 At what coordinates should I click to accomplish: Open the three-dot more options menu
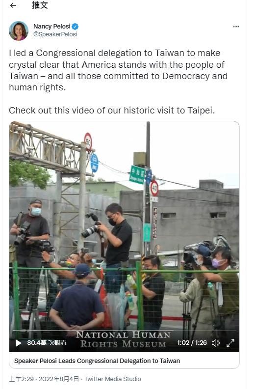(236, 27)
